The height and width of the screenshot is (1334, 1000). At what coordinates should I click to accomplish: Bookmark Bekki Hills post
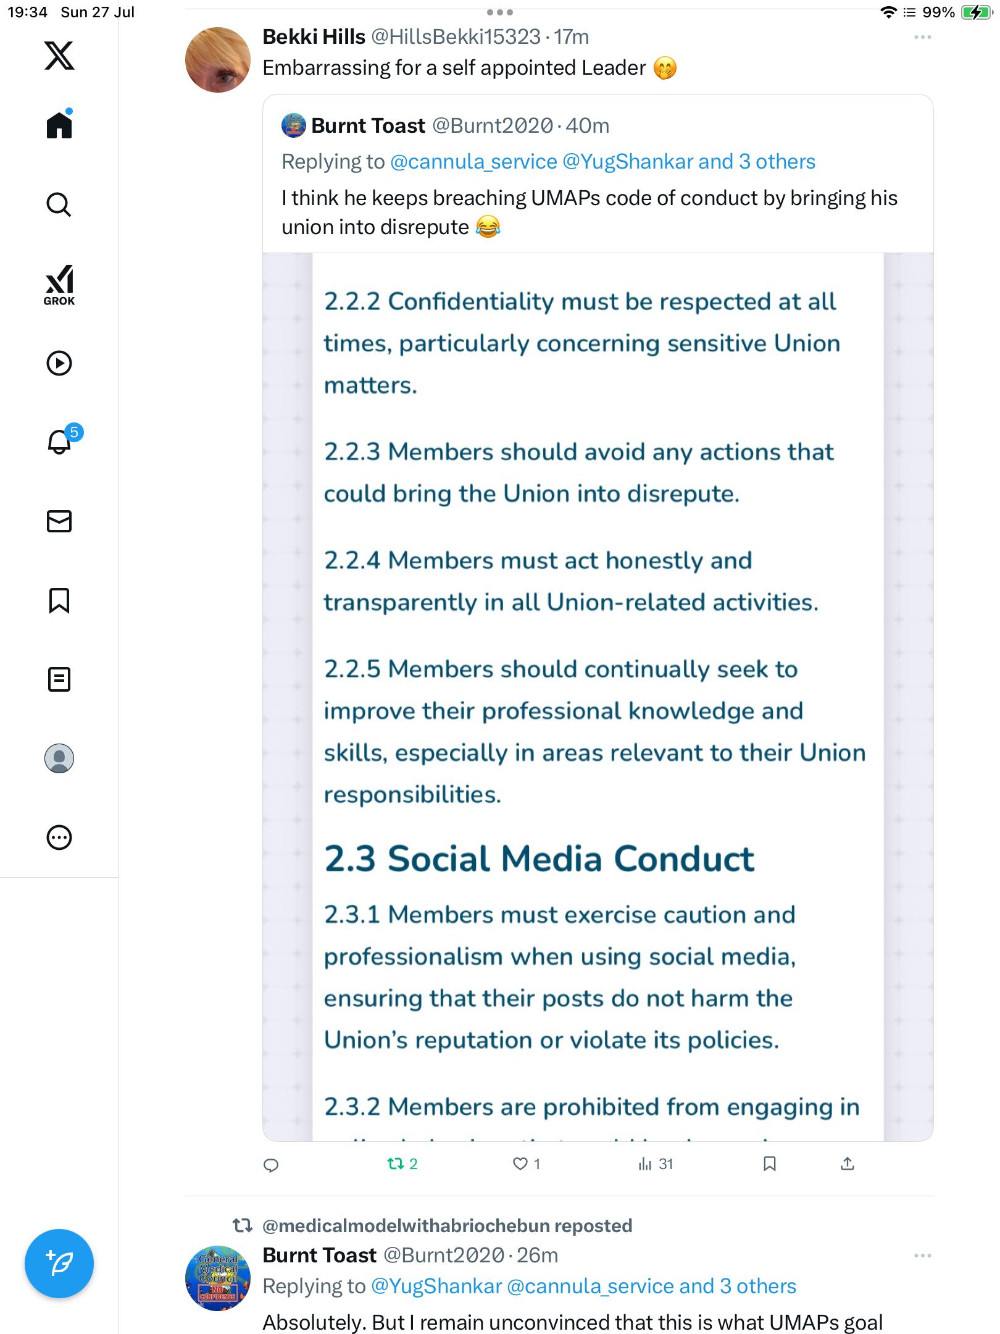(769, 1164)
